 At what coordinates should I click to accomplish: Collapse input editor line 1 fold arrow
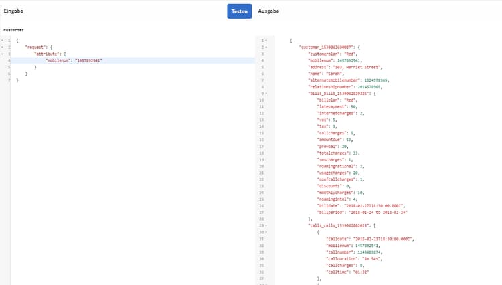point(3,41)
